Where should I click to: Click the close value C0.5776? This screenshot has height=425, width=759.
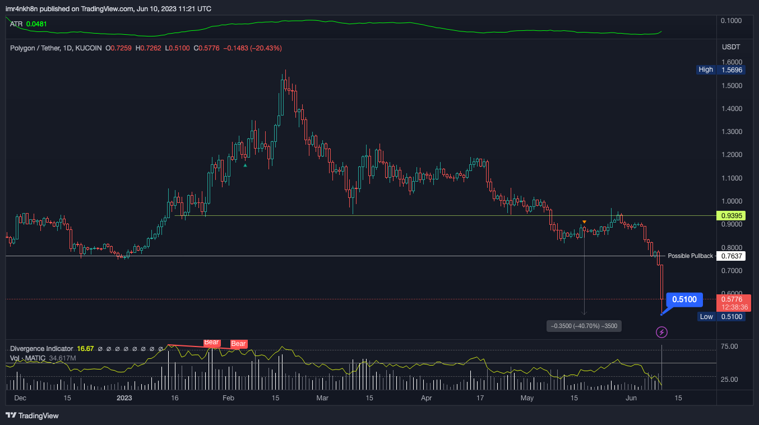pyautogui.click(x=207, y=48)
